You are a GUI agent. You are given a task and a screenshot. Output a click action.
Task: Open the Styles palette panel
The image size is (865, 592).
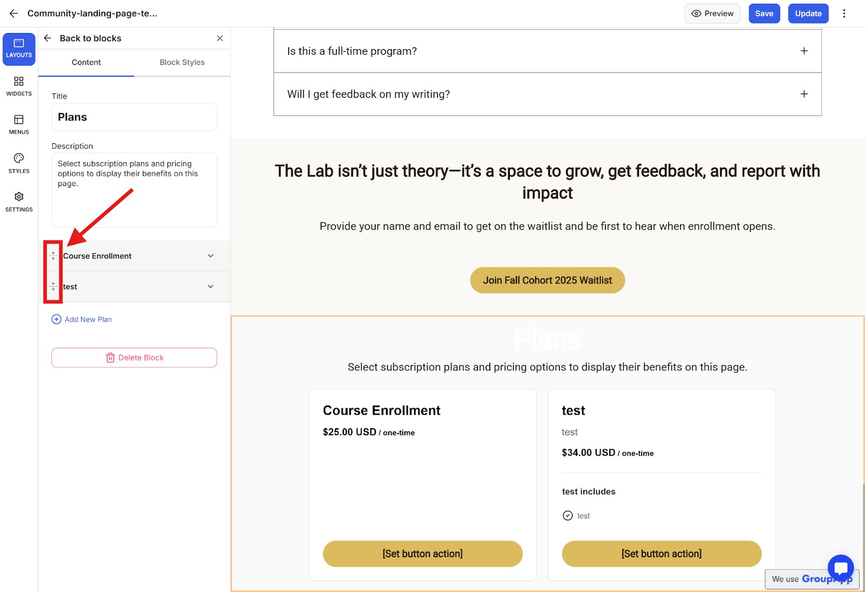coord(19,163)
